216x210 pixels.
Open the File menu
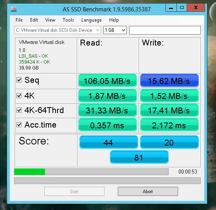(x=19, y=20)
